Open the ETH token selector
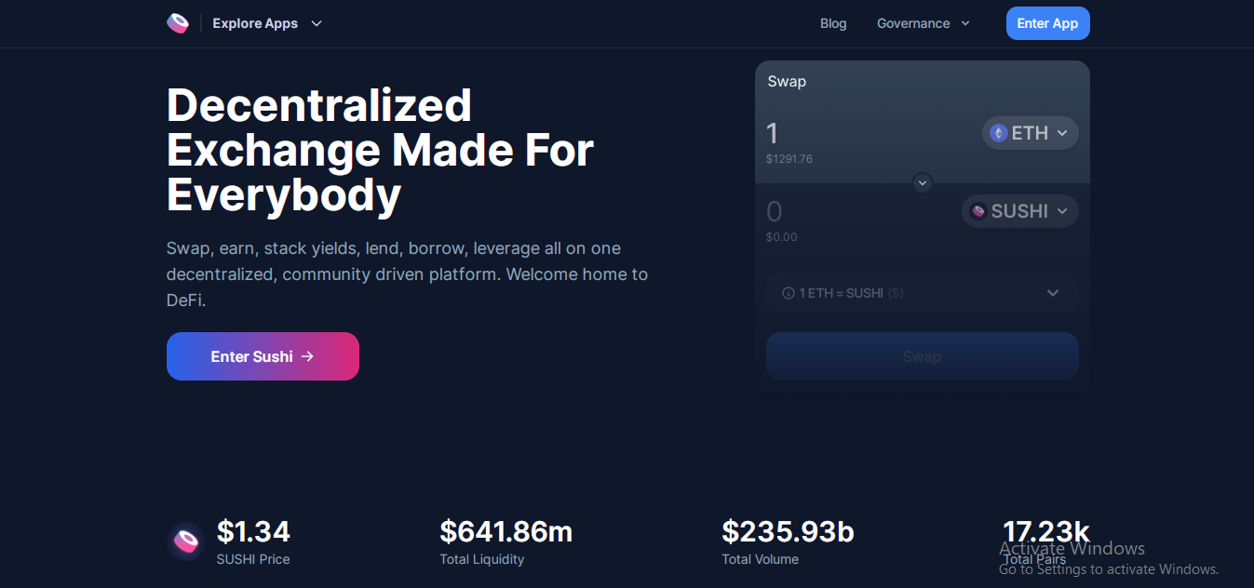This screenshot has height=588, width=1254. click(x=1030, y=133)
